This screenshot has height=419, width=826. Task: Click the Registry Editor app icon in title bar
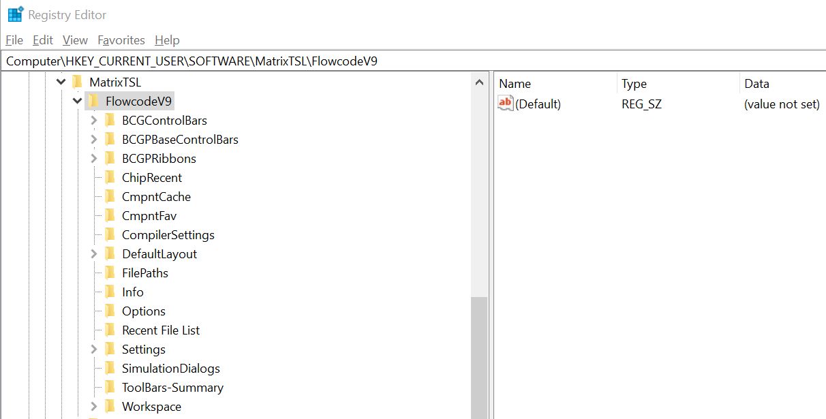(15, 14)
